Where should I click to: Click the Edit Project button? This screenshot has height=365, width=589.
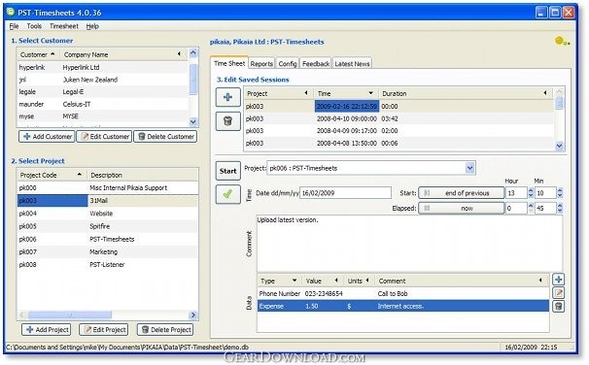[x=104, y=330]
